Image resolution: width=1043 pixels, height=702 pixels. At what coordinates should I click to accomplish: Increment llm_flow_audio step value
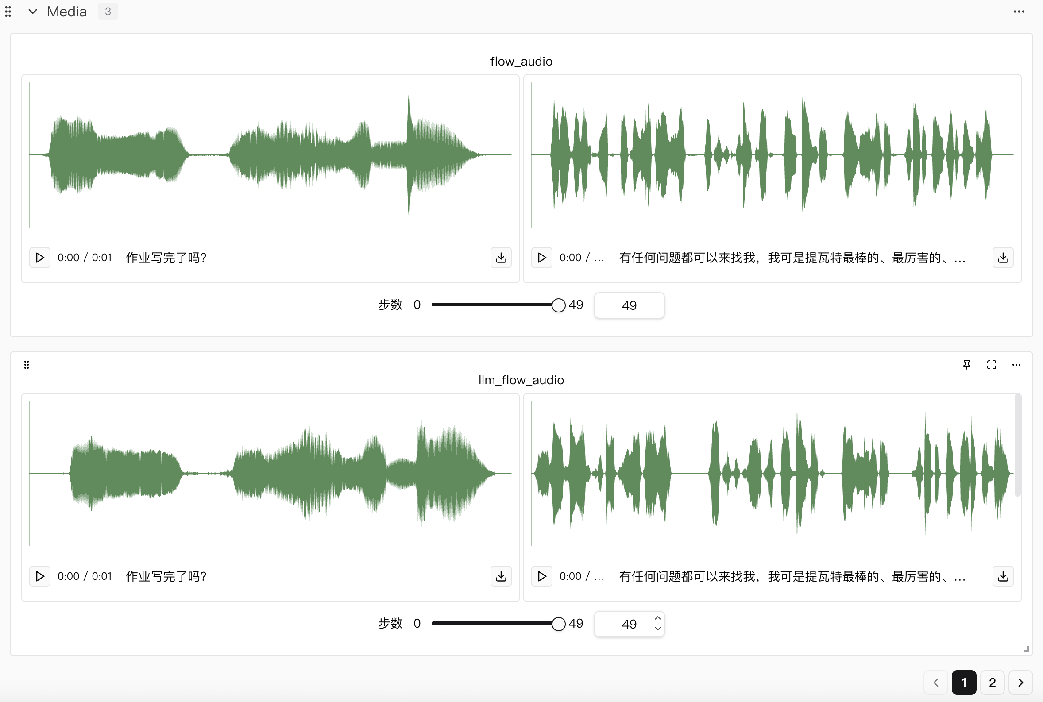click(x=657, y=618)
